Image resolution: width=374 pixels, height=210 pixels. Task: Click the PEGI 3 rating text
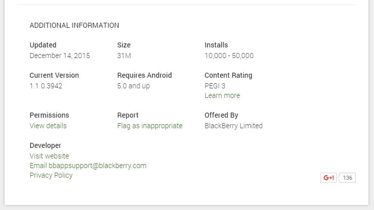click(215, 86)
